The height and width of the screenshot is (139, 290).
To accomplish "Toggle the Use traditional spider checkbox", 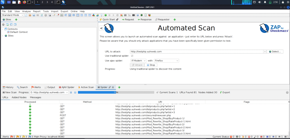I will coord(132,56).
